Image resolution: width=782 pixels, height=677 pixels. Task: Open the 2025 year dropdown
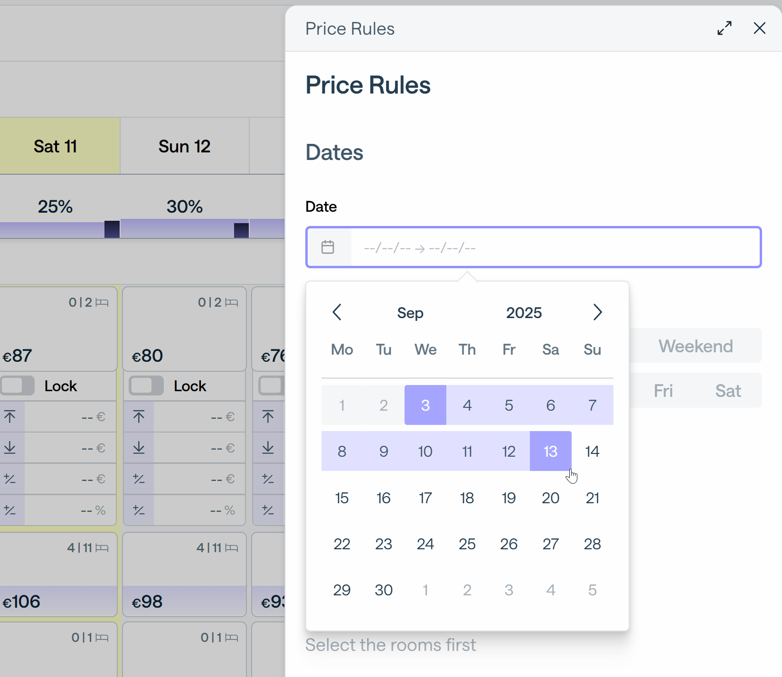pyautogui.click(x=524, y=313)
